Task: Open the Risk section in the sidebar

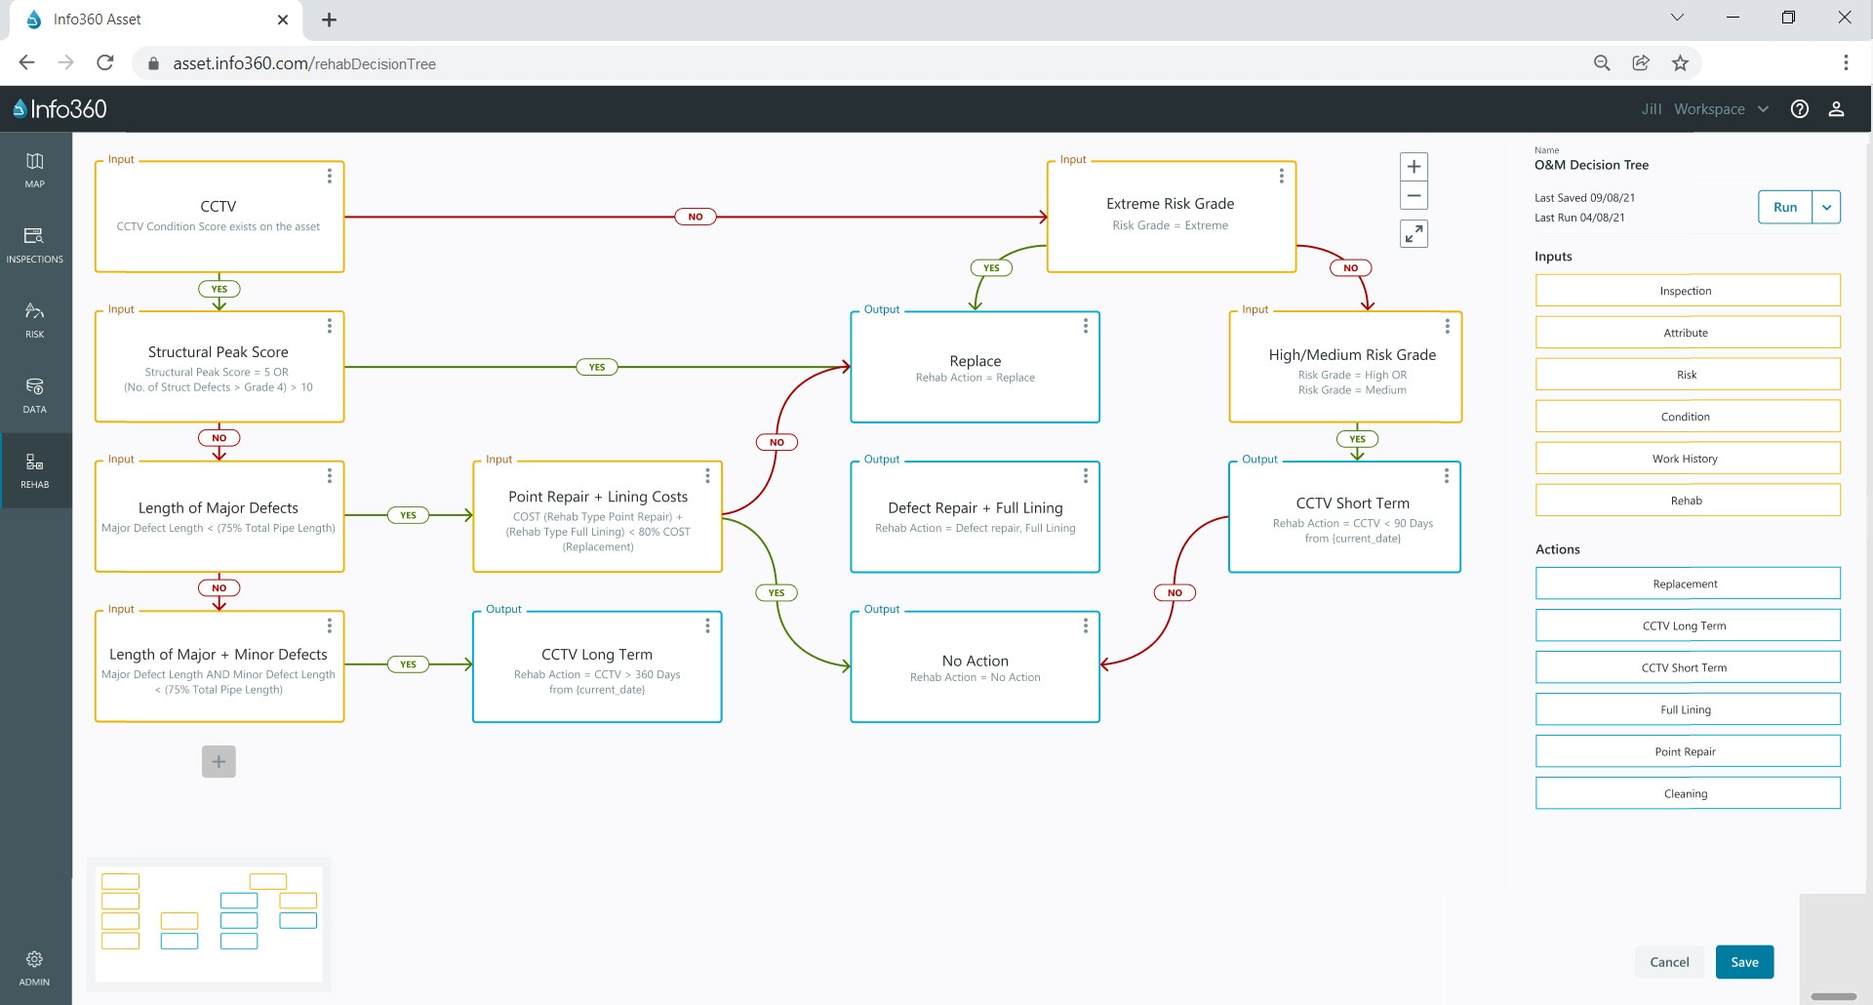Action: tap(35, 320)
